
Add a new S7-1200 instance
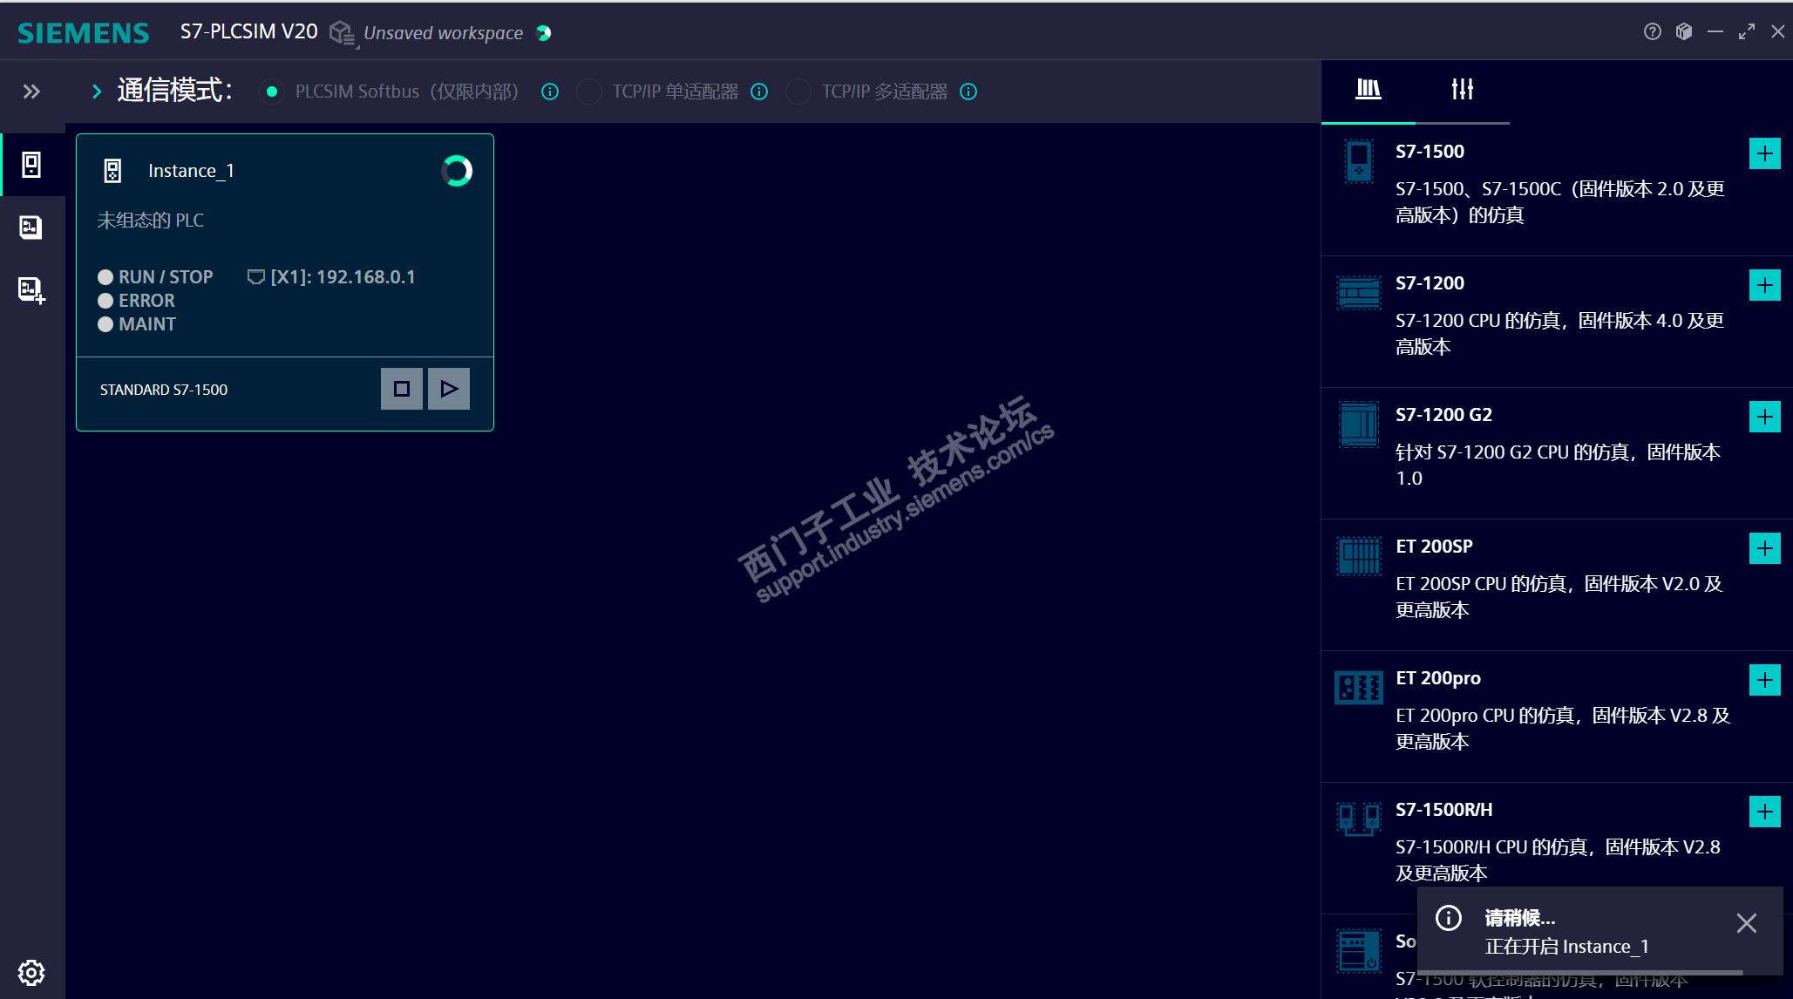pos(1764,285)
